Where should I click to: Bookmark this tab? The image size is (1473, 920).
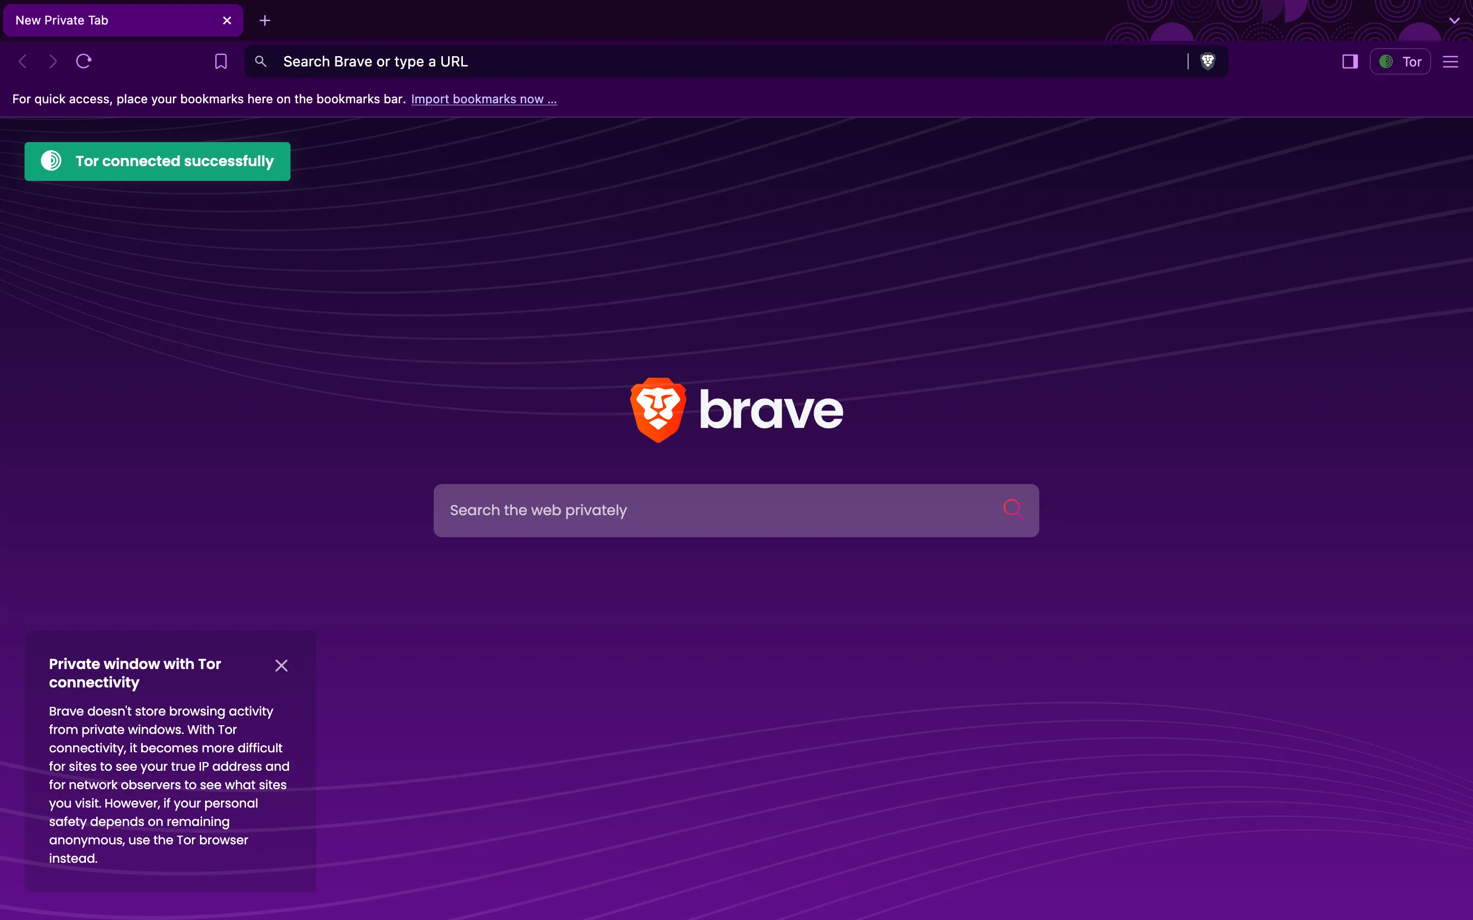click(221, 61)
